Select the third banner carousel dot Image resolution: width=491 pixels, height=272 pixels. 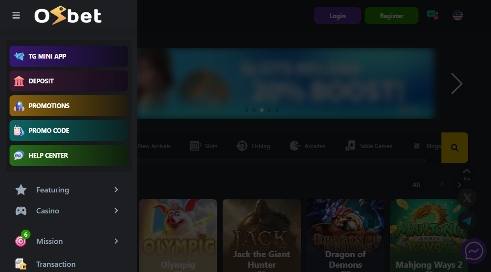262,110
